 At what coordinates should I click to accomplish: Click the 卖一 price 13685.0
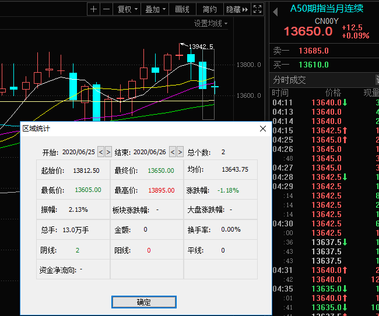coord(314,51)
